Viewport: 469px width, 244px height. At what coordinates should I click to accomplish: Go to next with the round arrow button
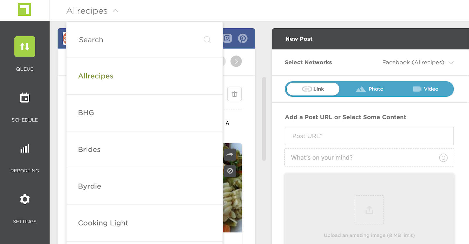pos(236,61)
